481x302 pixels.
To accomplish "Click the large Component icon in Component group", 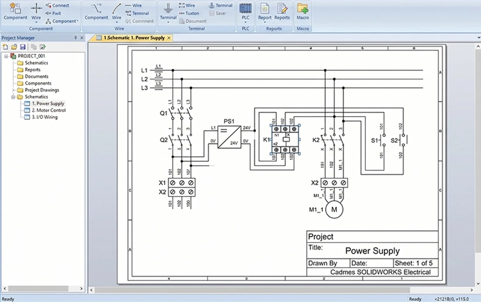I will (16, 11).
